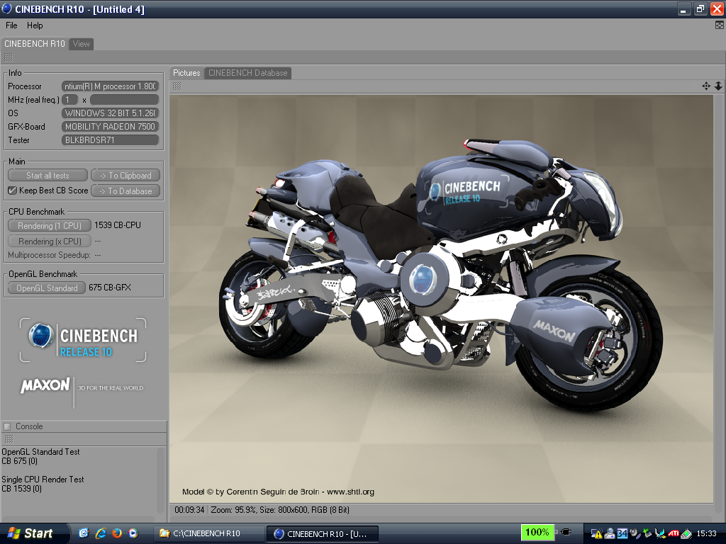
Task: Launch Internet Explorer from the quick launch bar
Action: pyautogui.click(x=101, y=533)
